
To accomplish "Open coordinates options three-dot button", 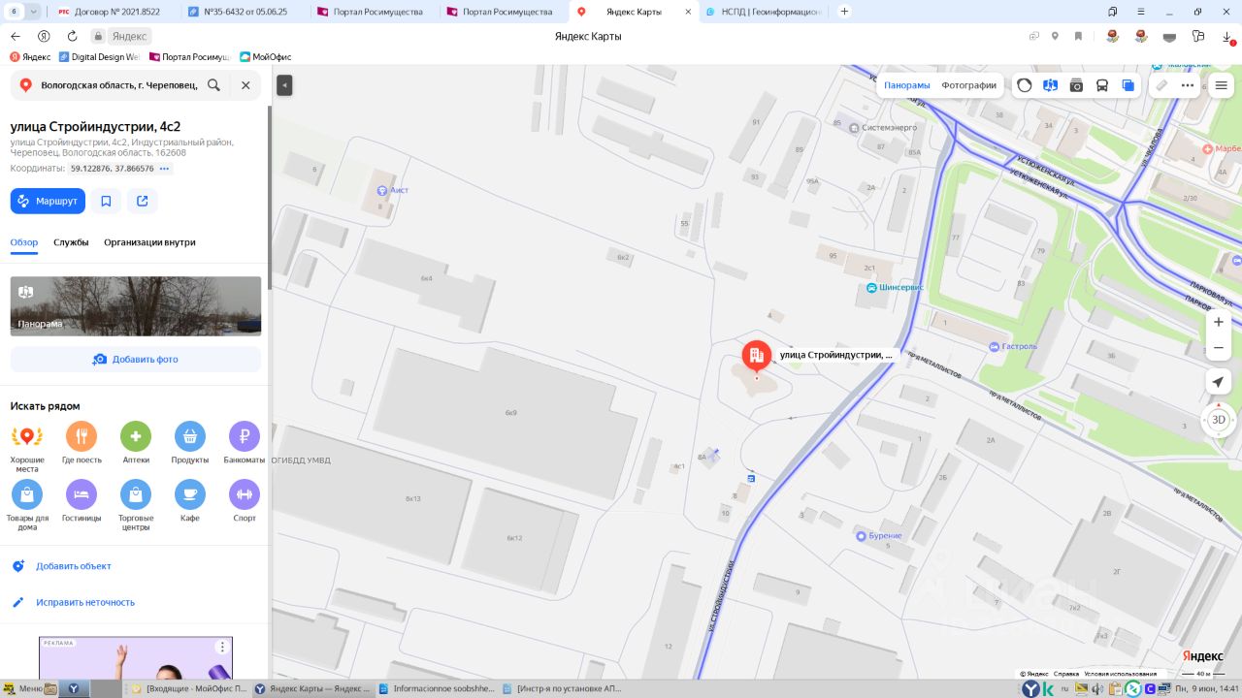I will pos(165,169).
